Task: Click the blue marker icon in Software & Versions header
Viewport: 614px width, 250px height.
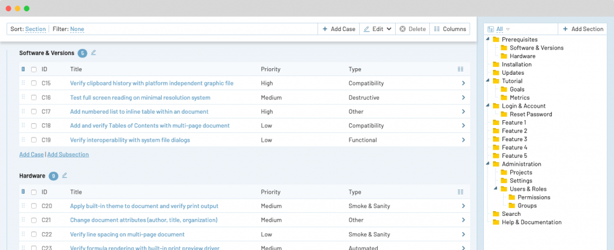Action: (23, 69)
